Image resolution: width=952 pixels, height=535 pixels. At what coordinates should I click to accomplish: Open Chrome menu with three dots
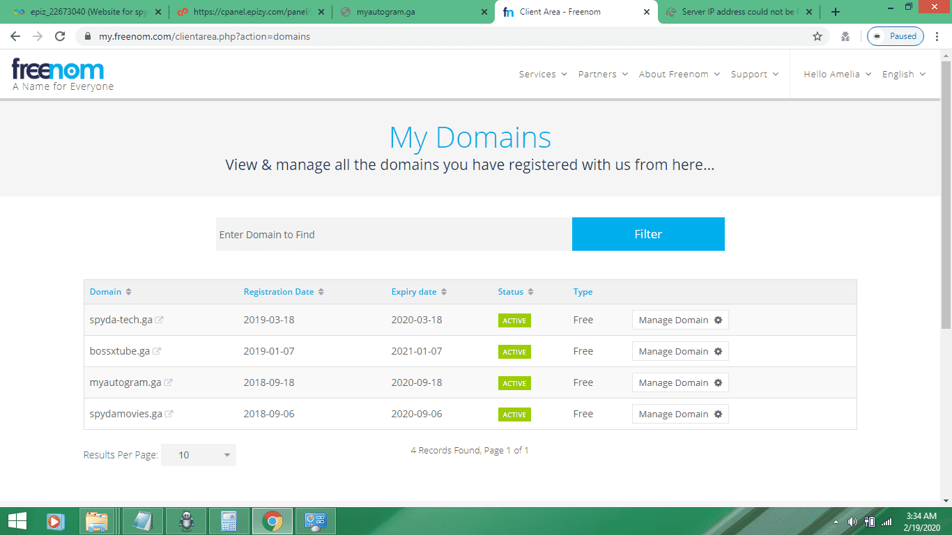point(936,36)
